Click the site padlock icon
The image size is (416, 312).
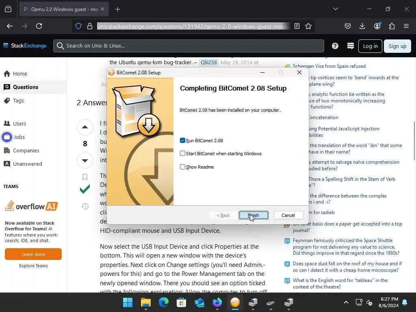(90, 26)
